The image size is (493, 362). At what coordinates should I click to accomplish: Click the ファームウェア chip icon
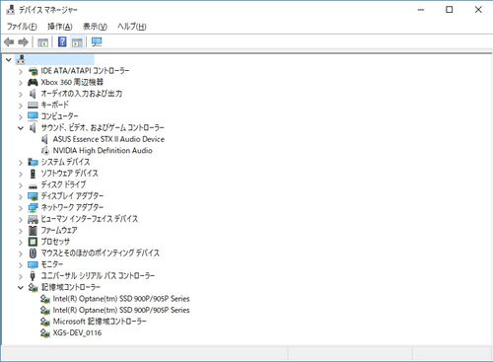tap(33, 231)
